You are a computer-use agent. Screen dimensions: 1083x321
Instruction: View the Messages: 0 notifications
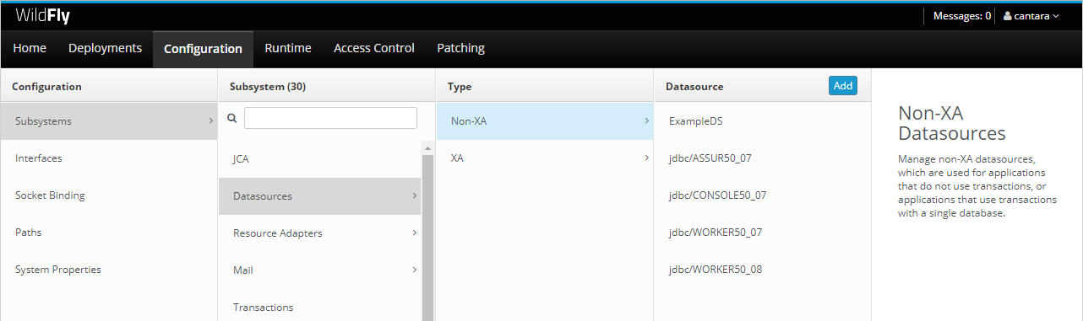coord(962,16)
